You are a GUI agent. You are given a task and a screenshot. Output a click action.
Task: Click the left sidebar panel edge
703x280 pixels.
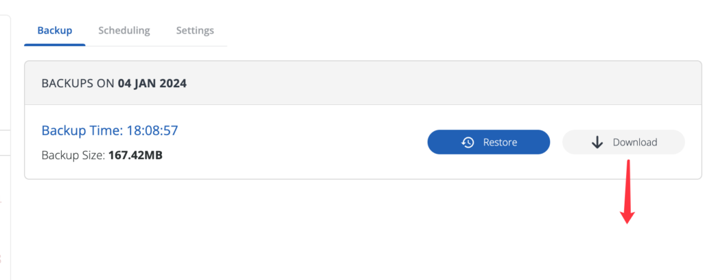[10, 148]
